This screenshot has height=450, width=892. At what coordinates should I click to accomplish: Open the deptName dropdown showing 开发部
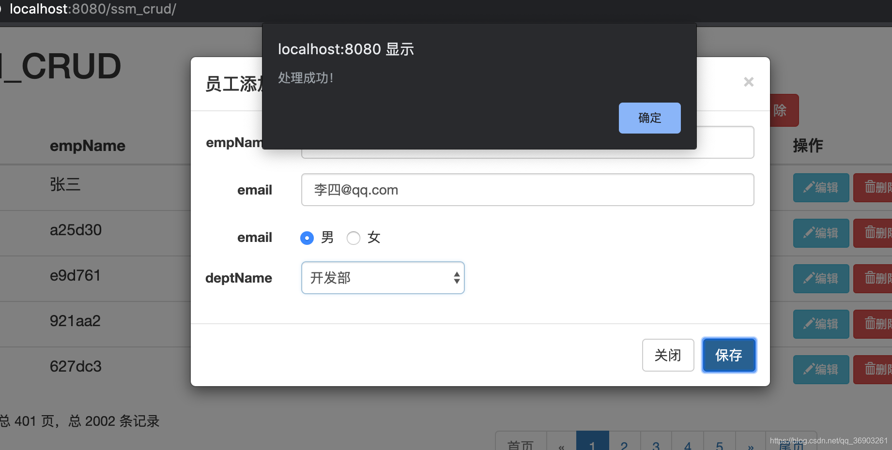coord(383,278)
